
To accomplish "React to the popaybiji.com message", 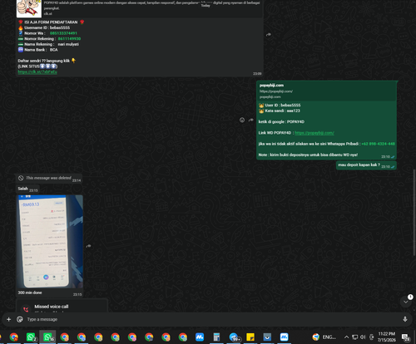I will (242, 120).
